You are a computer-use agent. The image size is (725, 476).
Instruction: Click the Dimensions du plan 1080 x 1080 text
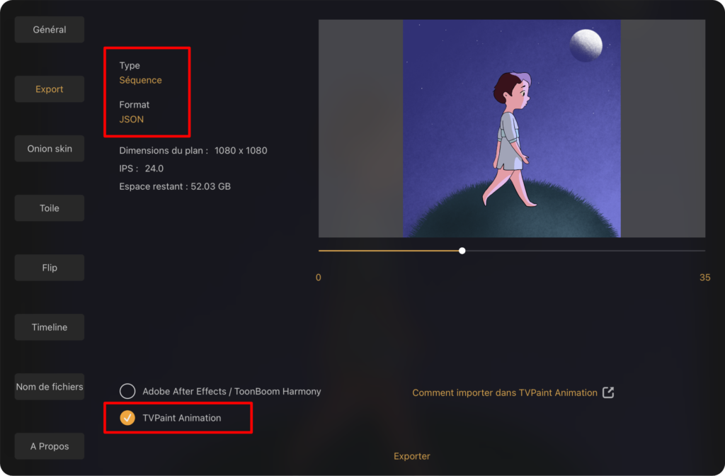coord(193,150)
